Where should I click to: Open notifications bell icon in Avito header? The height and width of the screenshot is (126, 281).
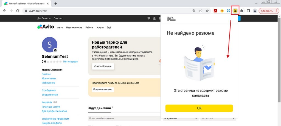[154, 18]
